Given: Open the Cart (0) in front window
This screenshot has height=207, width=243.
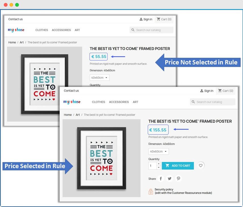Looking at the screenshot, I should click(226, 91).
